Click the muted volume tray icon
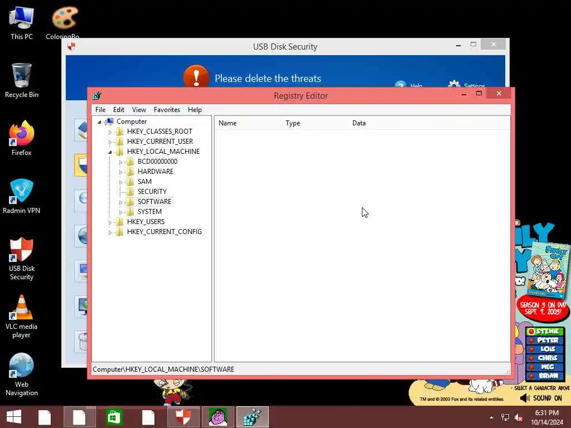The width and height of the screenshot is (571, 428). [519, 417]
